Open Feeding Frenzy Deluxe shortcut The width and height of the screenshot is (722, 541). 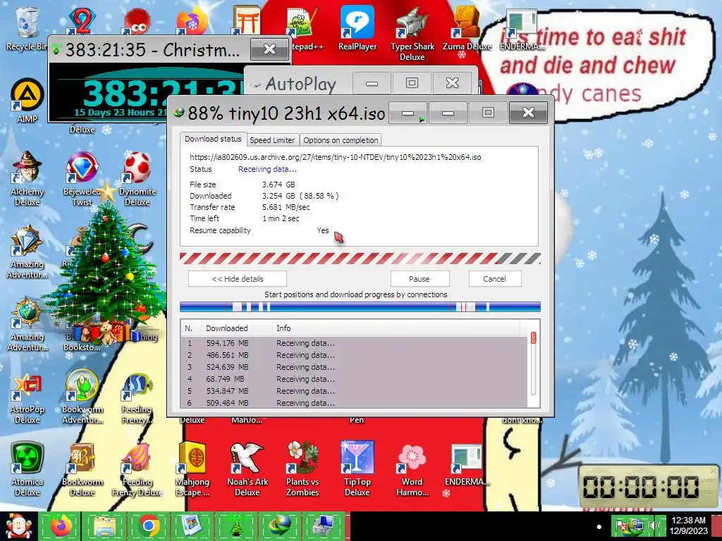(x=137, y=469)
